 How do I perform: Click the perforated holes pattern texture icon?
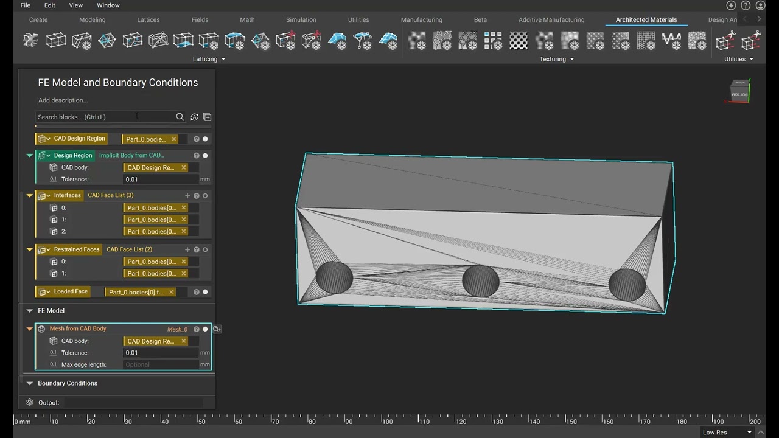click(x=519, y=41)
